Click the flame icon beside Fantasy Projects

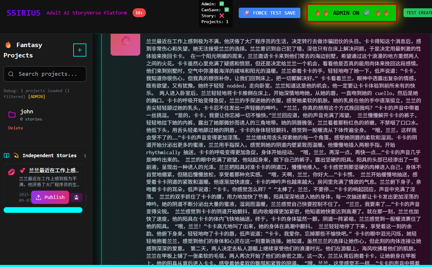(8, 45)
